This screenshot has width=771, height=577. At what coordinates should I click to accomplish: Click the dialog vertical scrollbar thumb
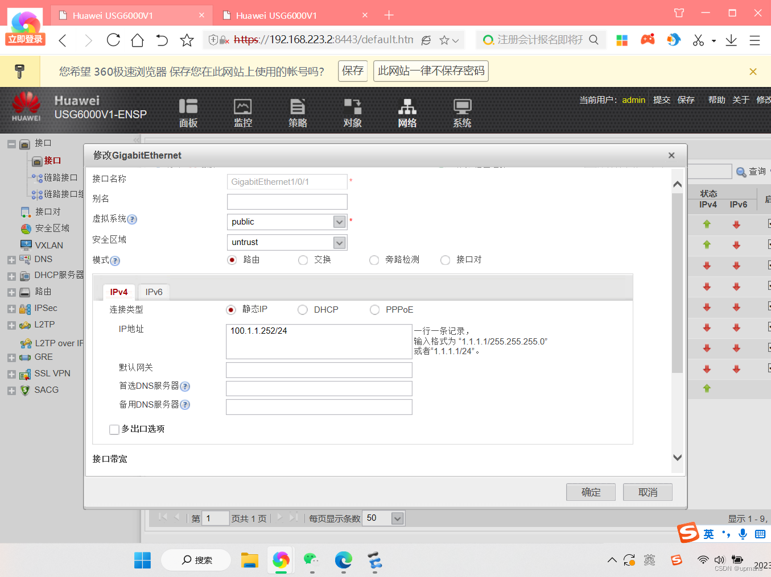click(677, 283)
